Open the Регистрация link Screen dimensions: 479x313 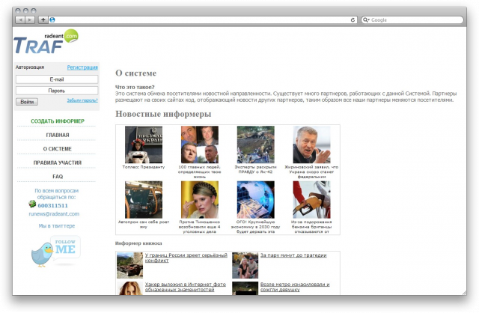click(82, 67)
